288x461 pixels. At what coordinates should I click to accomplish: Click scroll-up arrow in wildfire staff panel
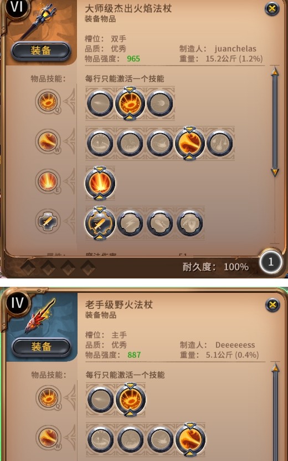275,368
